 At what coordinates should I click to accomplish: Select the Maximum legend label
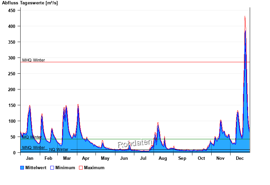tap(94, 168)
